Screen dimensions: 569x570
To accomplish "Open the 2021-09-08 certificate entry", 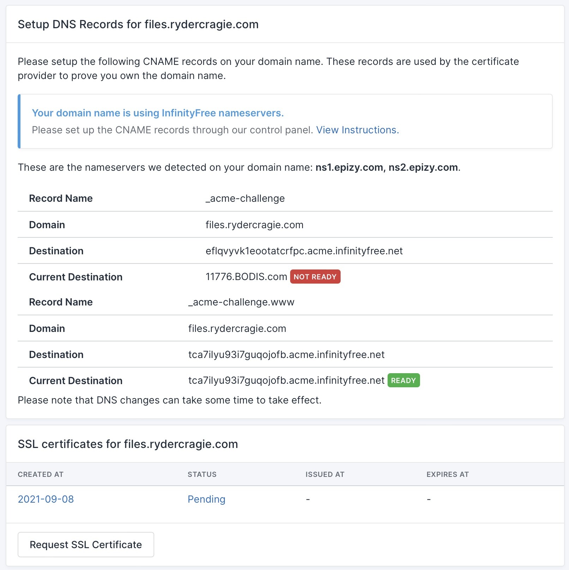I will (46, 499).
